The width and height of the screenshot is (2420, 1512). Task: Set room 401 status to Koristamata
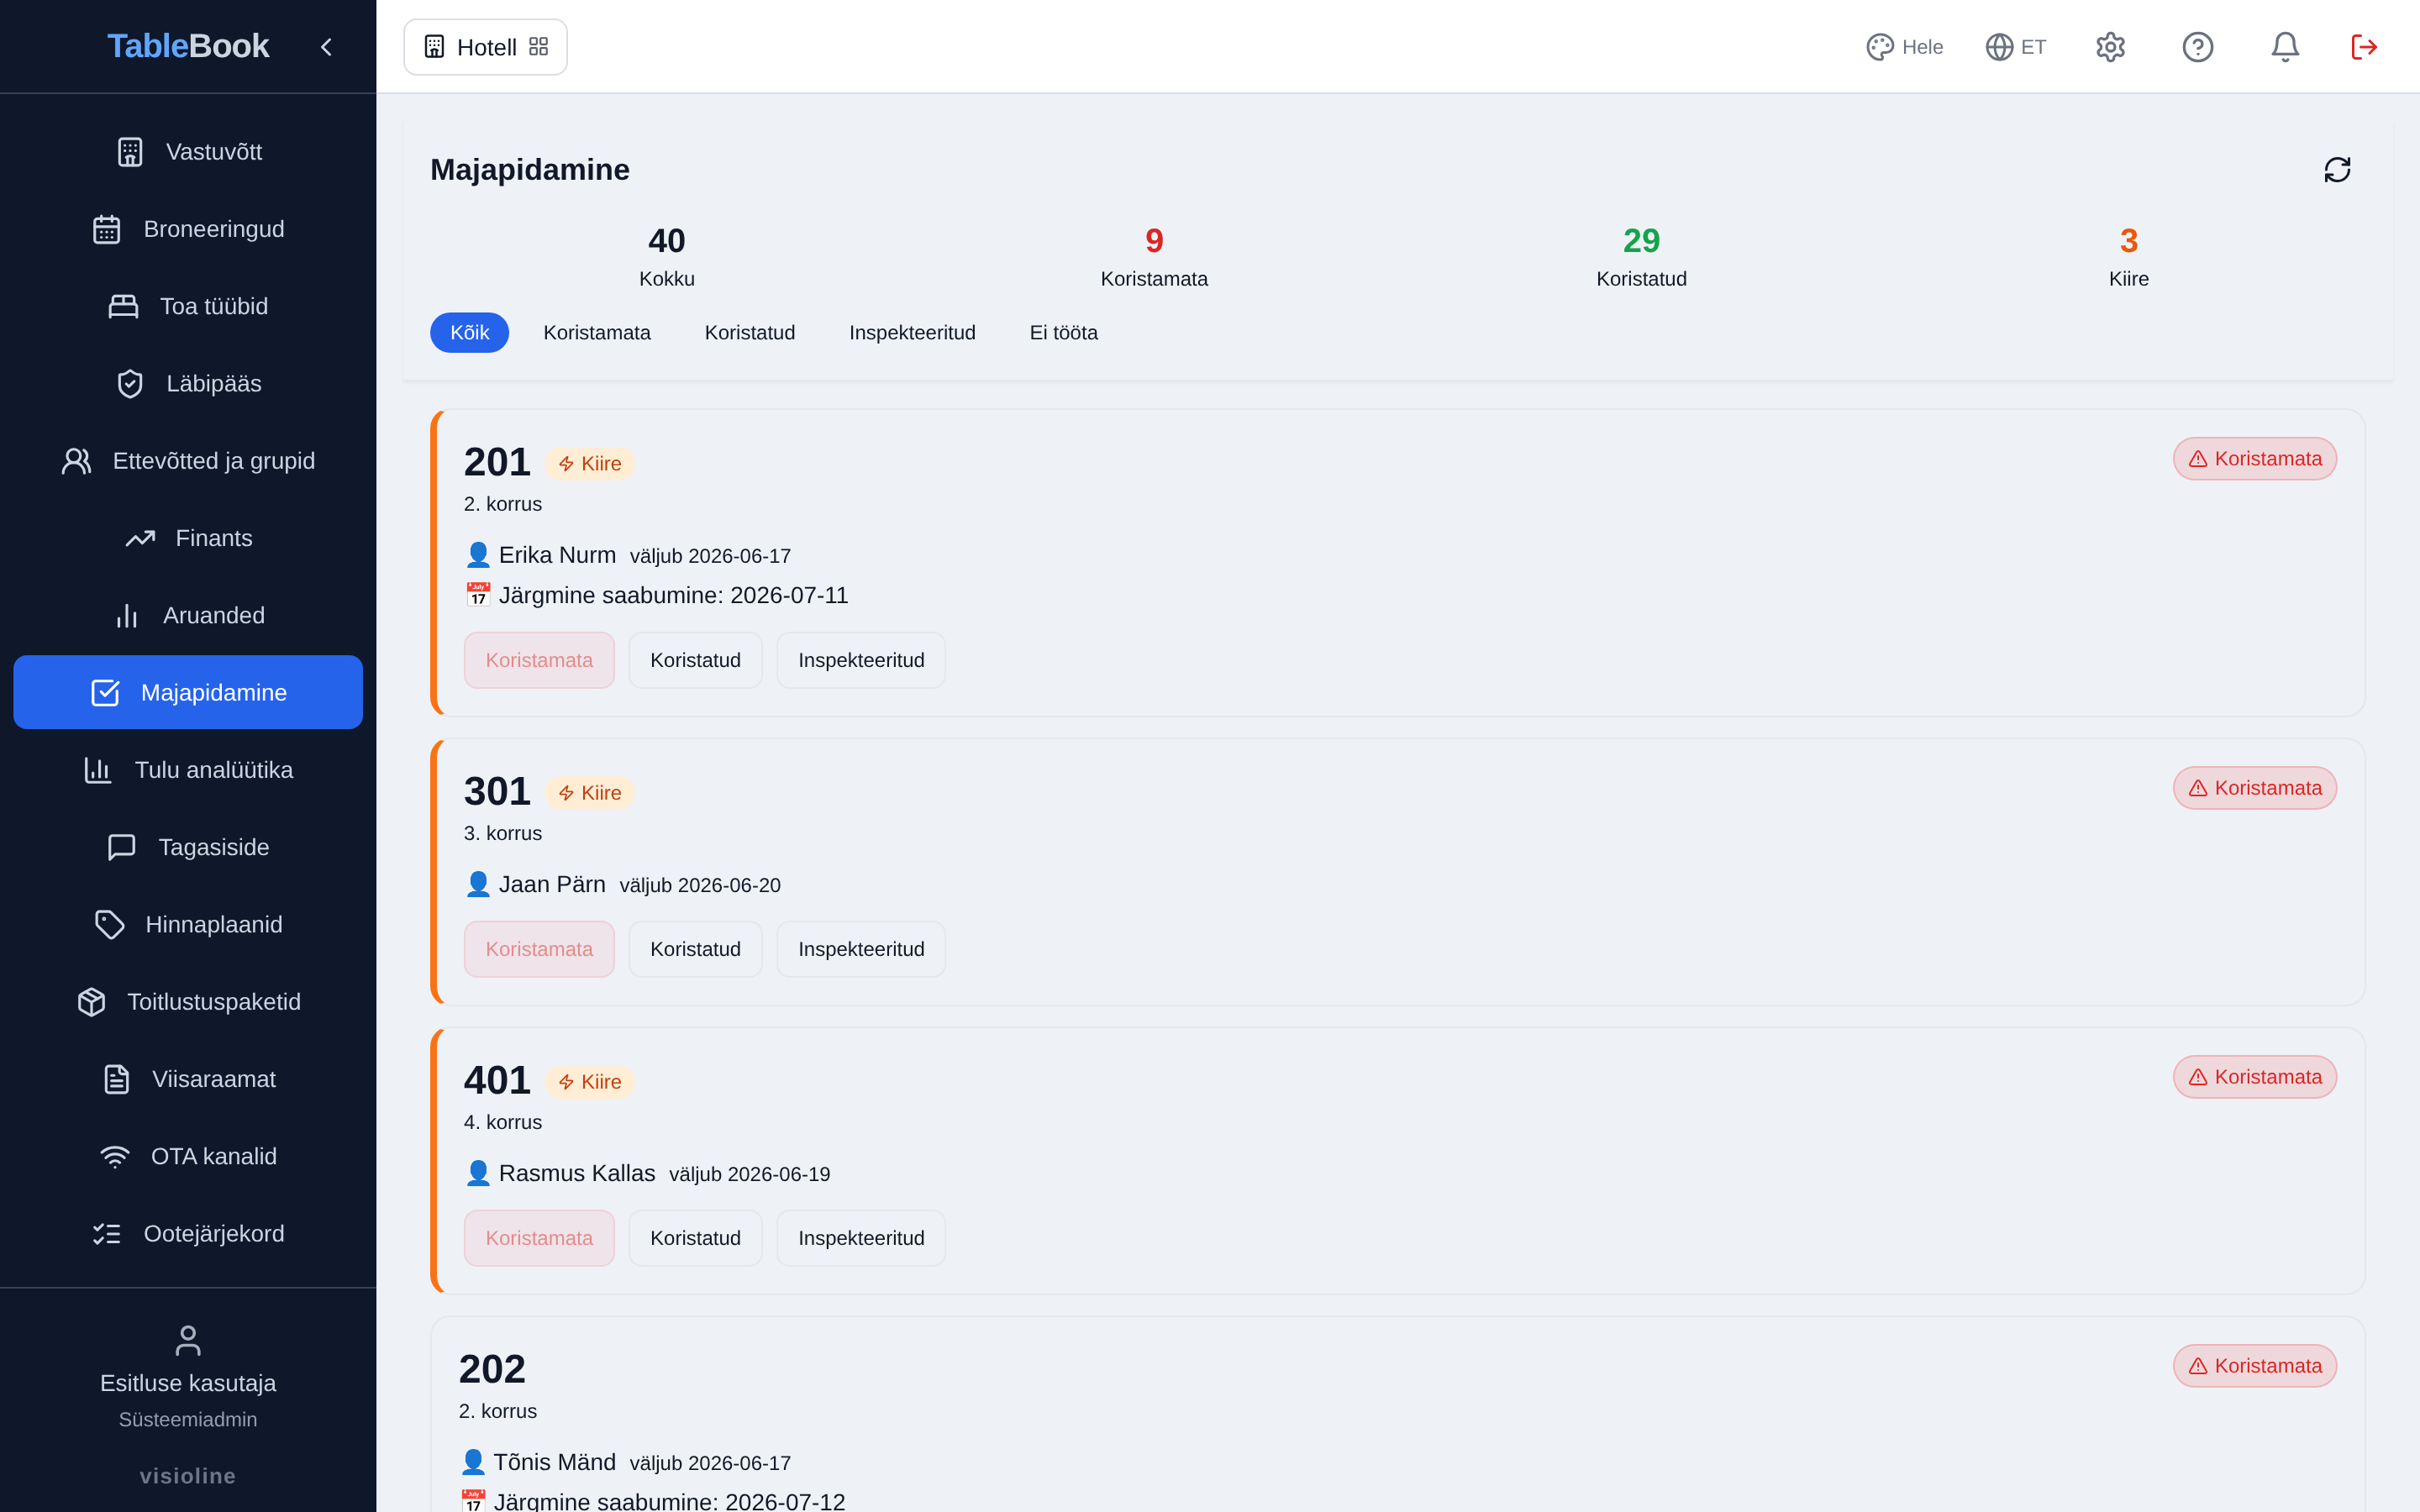pos(539,1238)
